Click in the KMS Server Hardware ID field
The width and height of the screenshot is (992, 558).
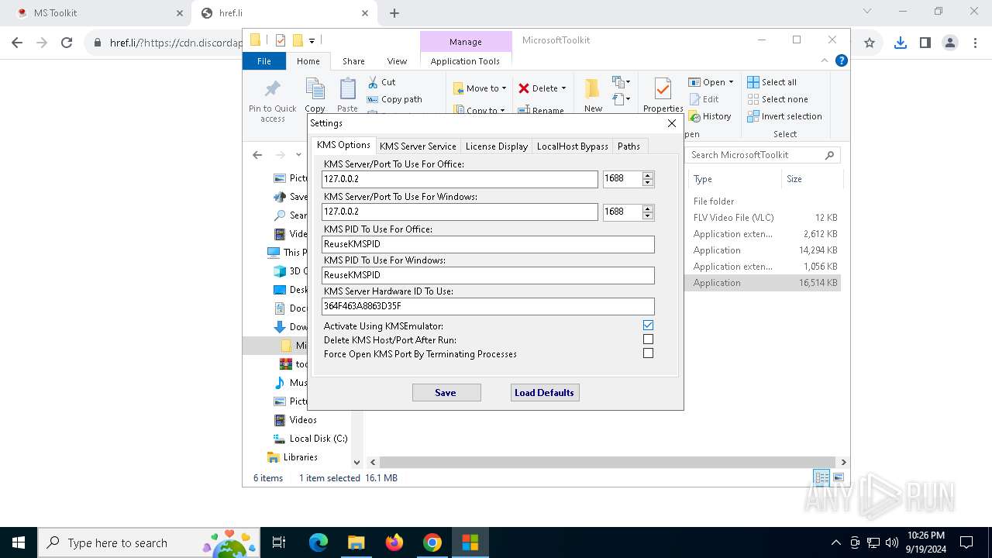[488, 306]
